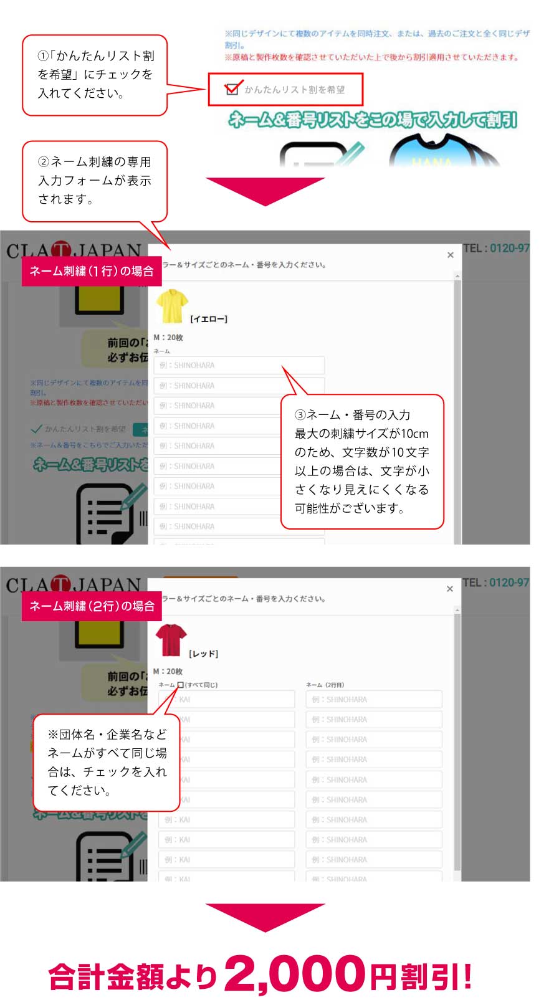
Task: Click the yellow polo shirt icon
Action: coord(171,306)
